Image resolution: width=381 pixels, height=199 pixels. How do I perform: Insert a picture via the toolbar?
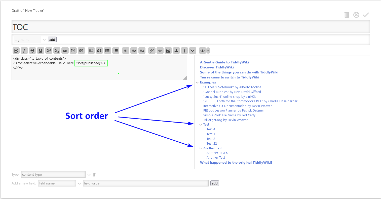168,51
